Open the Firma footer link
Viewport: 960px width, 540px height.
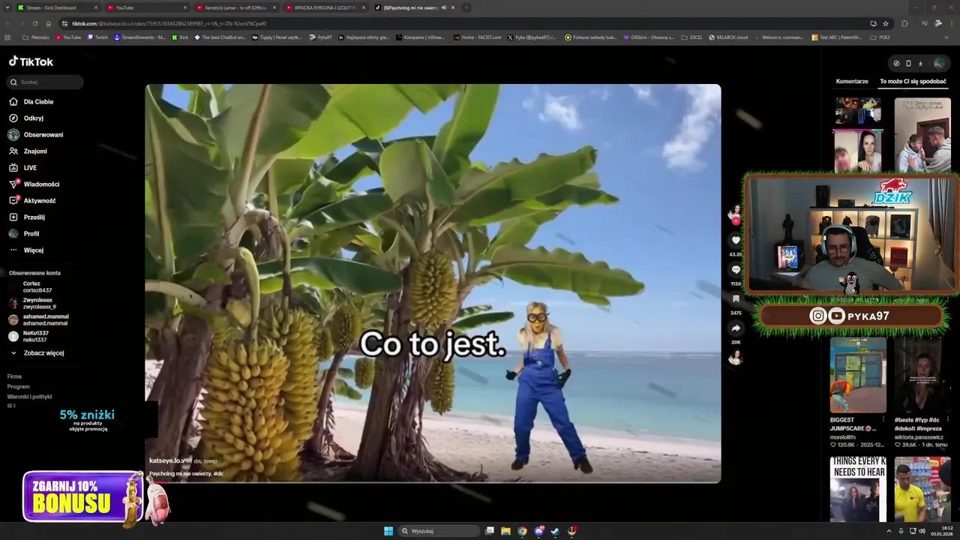point(14,376)
